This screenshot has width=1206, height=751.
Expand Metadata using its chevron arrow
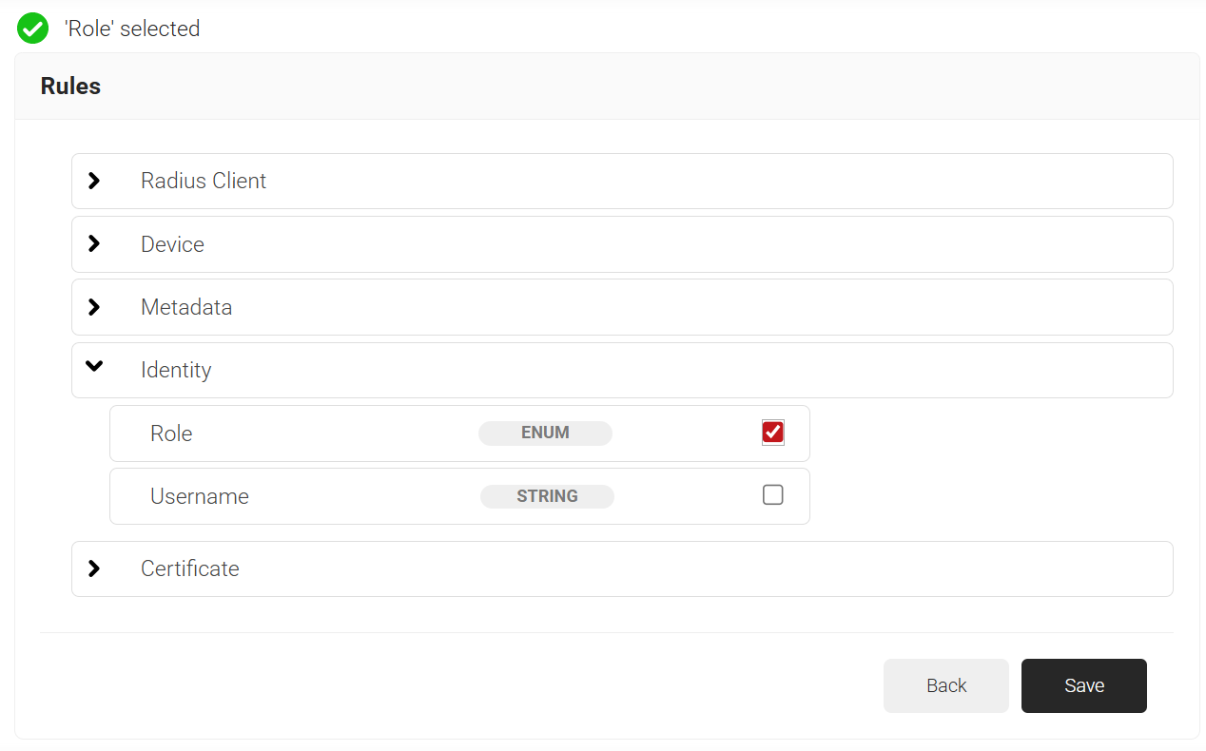[93, 307]
